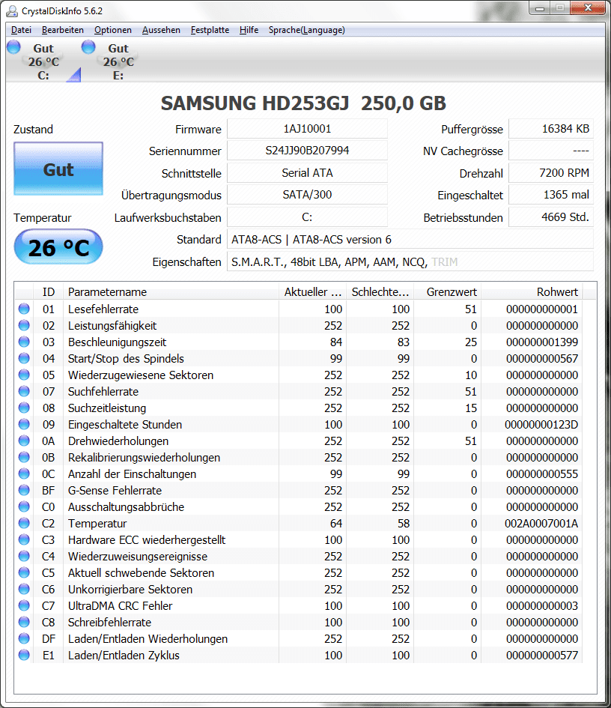Select drive E: status orb in disk bar
611x708 pixels.
click(x=88, y=46)
